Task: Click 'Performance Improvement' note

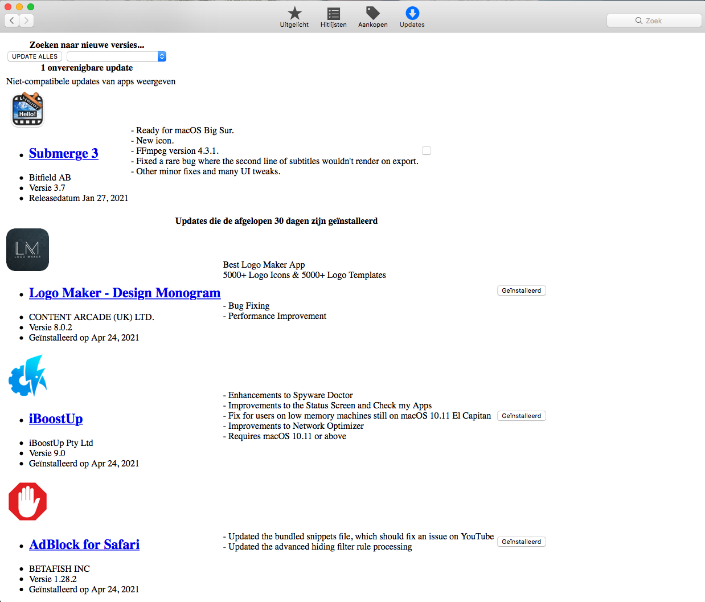Action: 275,316
